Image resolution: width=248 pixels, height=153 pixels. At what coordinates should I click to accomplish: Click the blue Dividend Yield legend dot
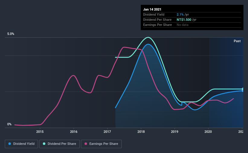click(x=10, y=144)
